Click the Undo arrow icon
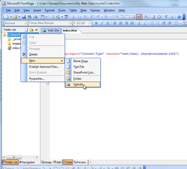 point(98,17)
